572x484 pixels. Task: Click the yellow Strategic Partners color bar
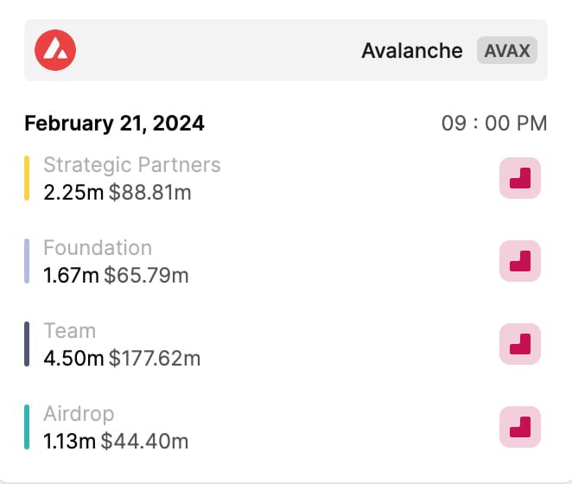27,178
